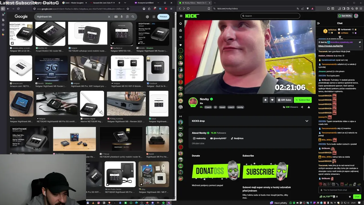Click the Get KICKs button
The width and height of the screenshot is (364, 205).
[345, 16]
